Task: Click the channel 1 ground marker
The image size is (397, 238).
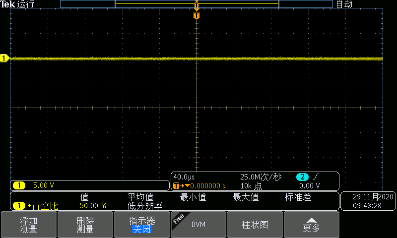Action: pyautogui.click(x=4, y=58)
